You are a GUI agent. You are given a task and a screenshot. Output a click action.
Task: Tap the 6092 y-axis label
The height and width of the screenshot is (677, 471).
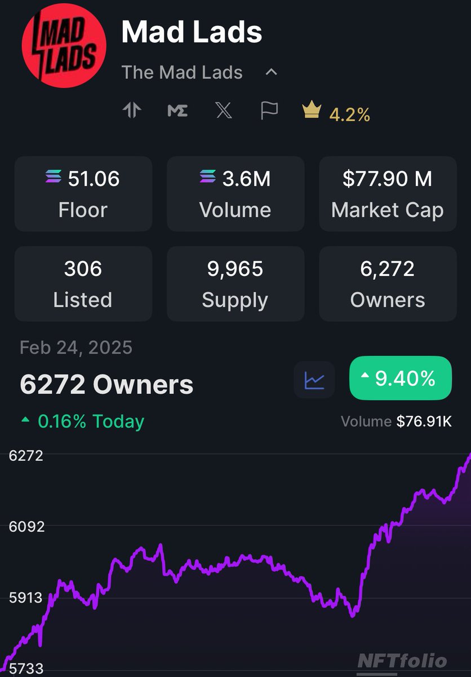coord(26,526)
